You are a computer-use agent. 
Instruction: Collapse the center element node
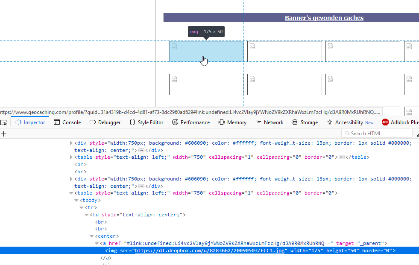point(91,236)
